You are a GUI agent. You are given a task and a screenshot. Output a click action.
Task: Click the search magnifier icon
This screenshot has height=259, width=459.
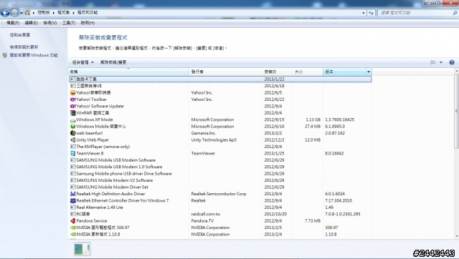[455, 13]
